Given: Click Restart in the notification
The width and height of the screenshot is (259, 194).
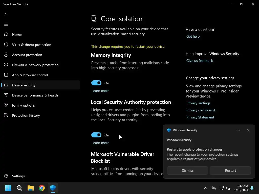Looking at the screenshot, I should click(230, 171).
